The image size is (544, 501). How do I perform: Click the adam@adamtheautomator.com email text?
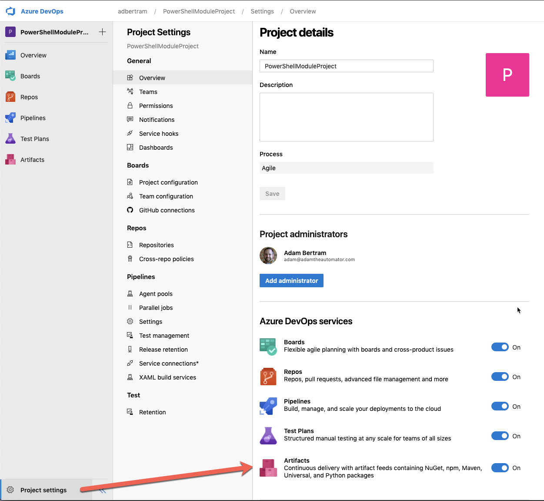pos(319,259)
